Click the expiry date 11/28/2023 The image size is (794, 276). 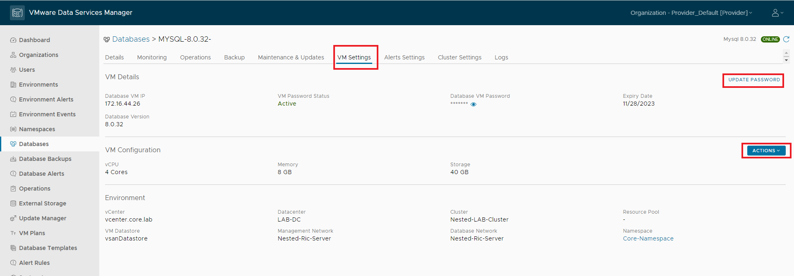click(x=639, y=104)
